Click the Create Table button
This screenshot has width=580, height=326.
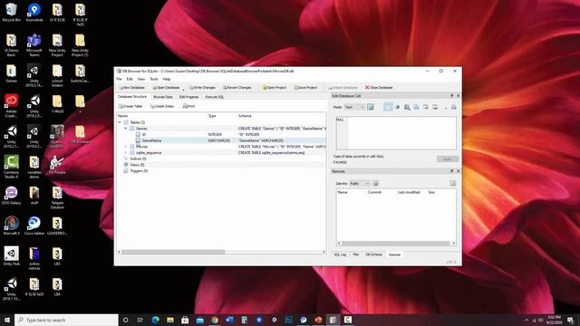point(130,106)
